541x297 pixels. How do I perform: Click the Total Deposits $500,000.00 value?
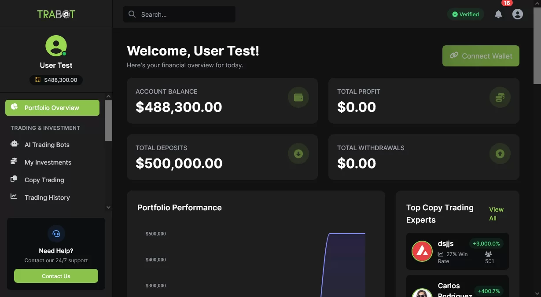(x=179, y=163)
